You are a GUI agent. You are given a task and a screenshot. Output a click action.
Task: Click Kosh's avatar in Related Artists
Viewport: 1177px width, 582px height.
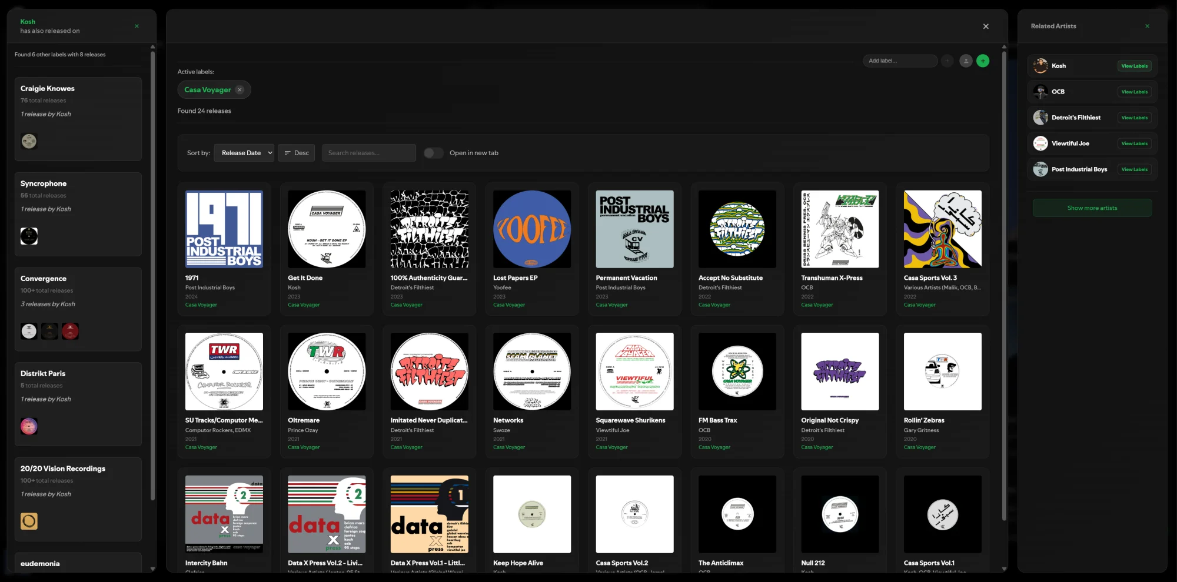[x=1040, y=66]
